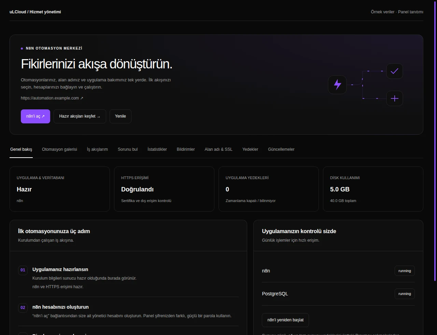Click the text Sertifika ve dış erişim kontrolü
The image size is (437, 335).
pos(146,201)
